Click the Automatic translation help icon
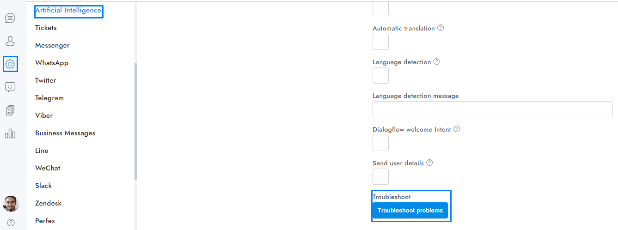 [441, 28]
